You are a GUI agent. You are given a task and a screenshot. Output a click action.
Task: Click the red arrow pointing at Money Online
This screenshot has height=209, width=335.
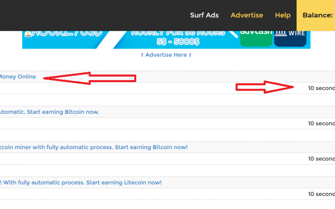tap(90, 78)
